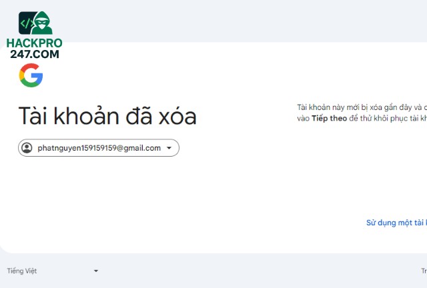Screen dimensions: 427x288
Task: Click the 'Tài khoản này mới bị xóa' description text
Action: [x=362, y=113]
